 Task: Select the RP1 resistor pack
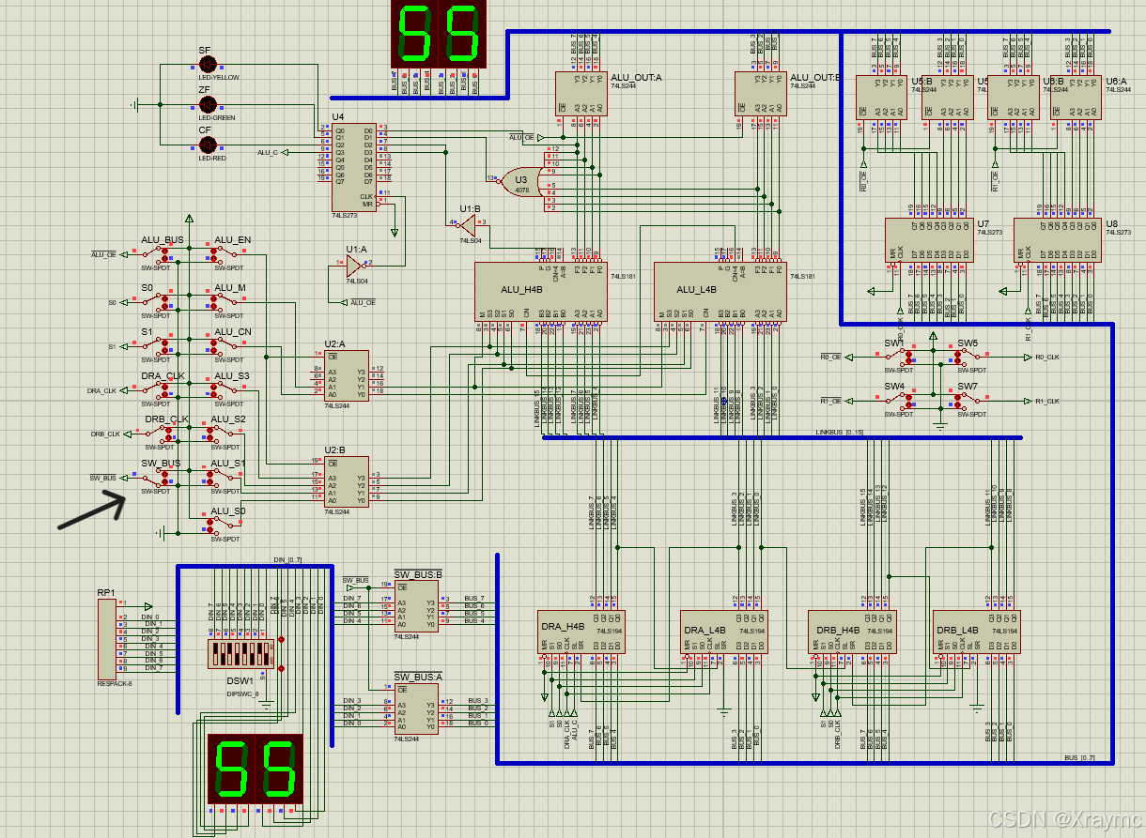coord(106,639)
